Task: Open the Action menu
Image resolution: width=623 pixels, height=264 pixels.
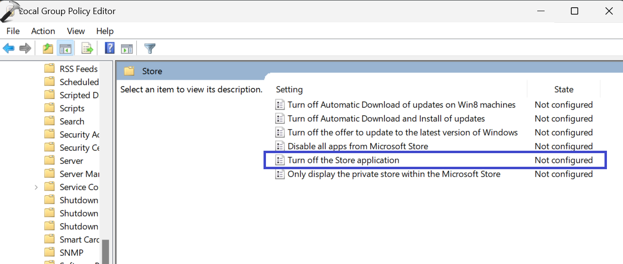Action: (43, 31)
